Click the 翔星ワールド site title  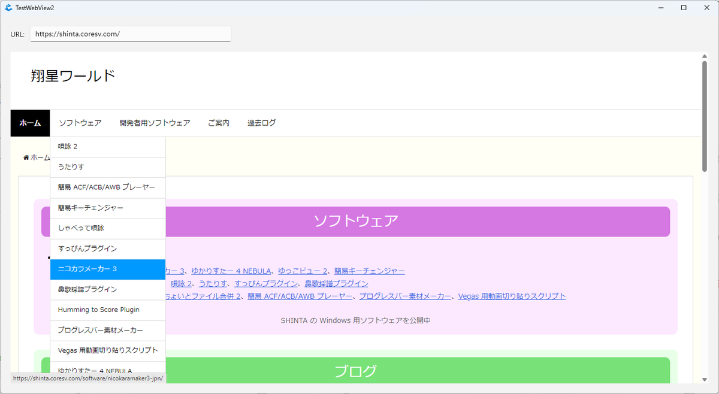(x=72, y=76)
